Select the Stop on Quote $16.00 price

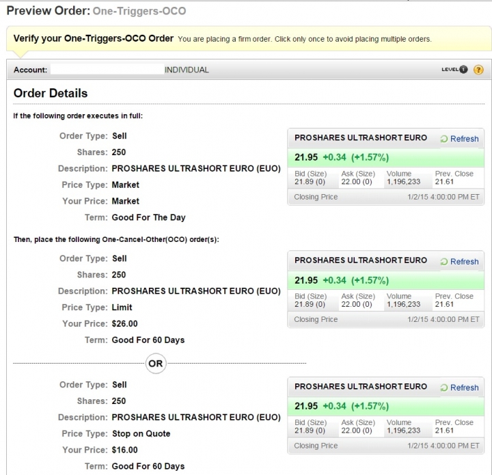(x=124, y=450)
